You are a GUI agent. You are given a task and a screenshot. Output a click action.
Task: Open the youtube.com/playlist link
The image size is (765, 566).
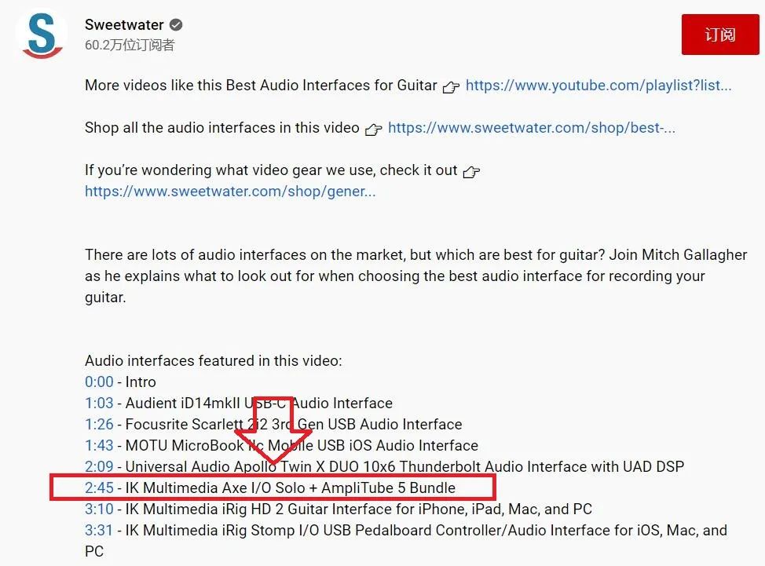(x=598, y=86)
